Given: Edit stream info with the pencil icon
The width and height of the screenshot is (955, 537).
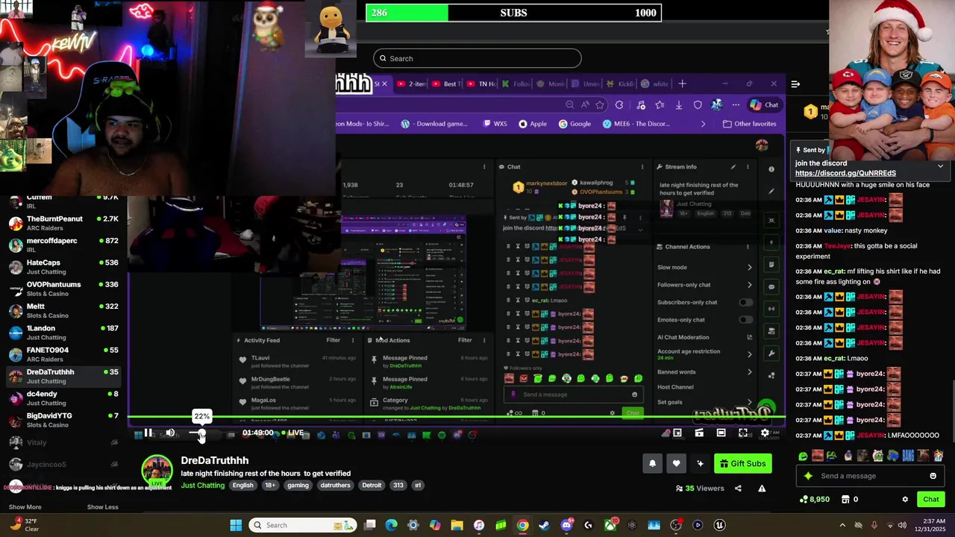Looking at the screenshot, I should 733,167.
